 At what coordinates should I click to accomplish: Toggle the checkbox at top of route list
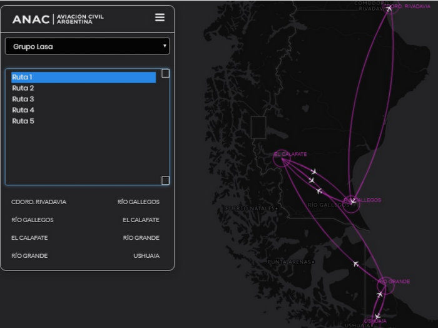(165, 73)
